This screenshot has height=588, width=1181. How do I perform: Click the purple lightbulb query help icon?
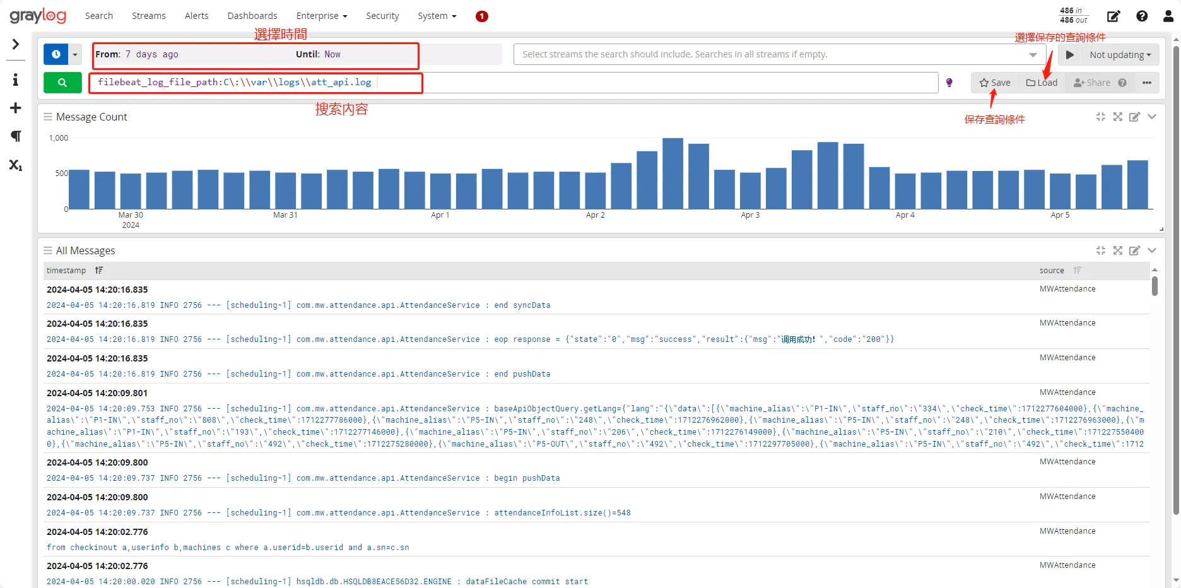pyautogui.click(x=949, y=83)
